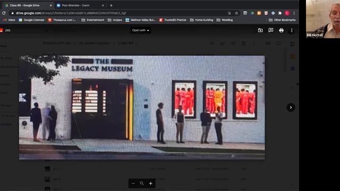Screen dimensions: 340x191
Task: Click the magnifier reset zoom icon
Action: [142, 184]
